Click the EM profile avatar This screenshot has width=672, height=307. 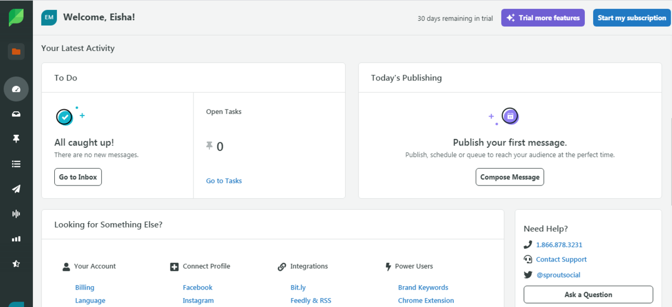pyautogui.click(x=49, y=18)
